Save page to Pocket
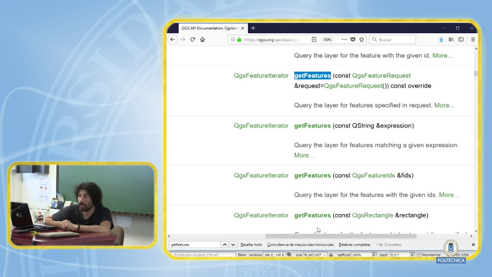Screen dimensions: 492x277 point(353,40)
